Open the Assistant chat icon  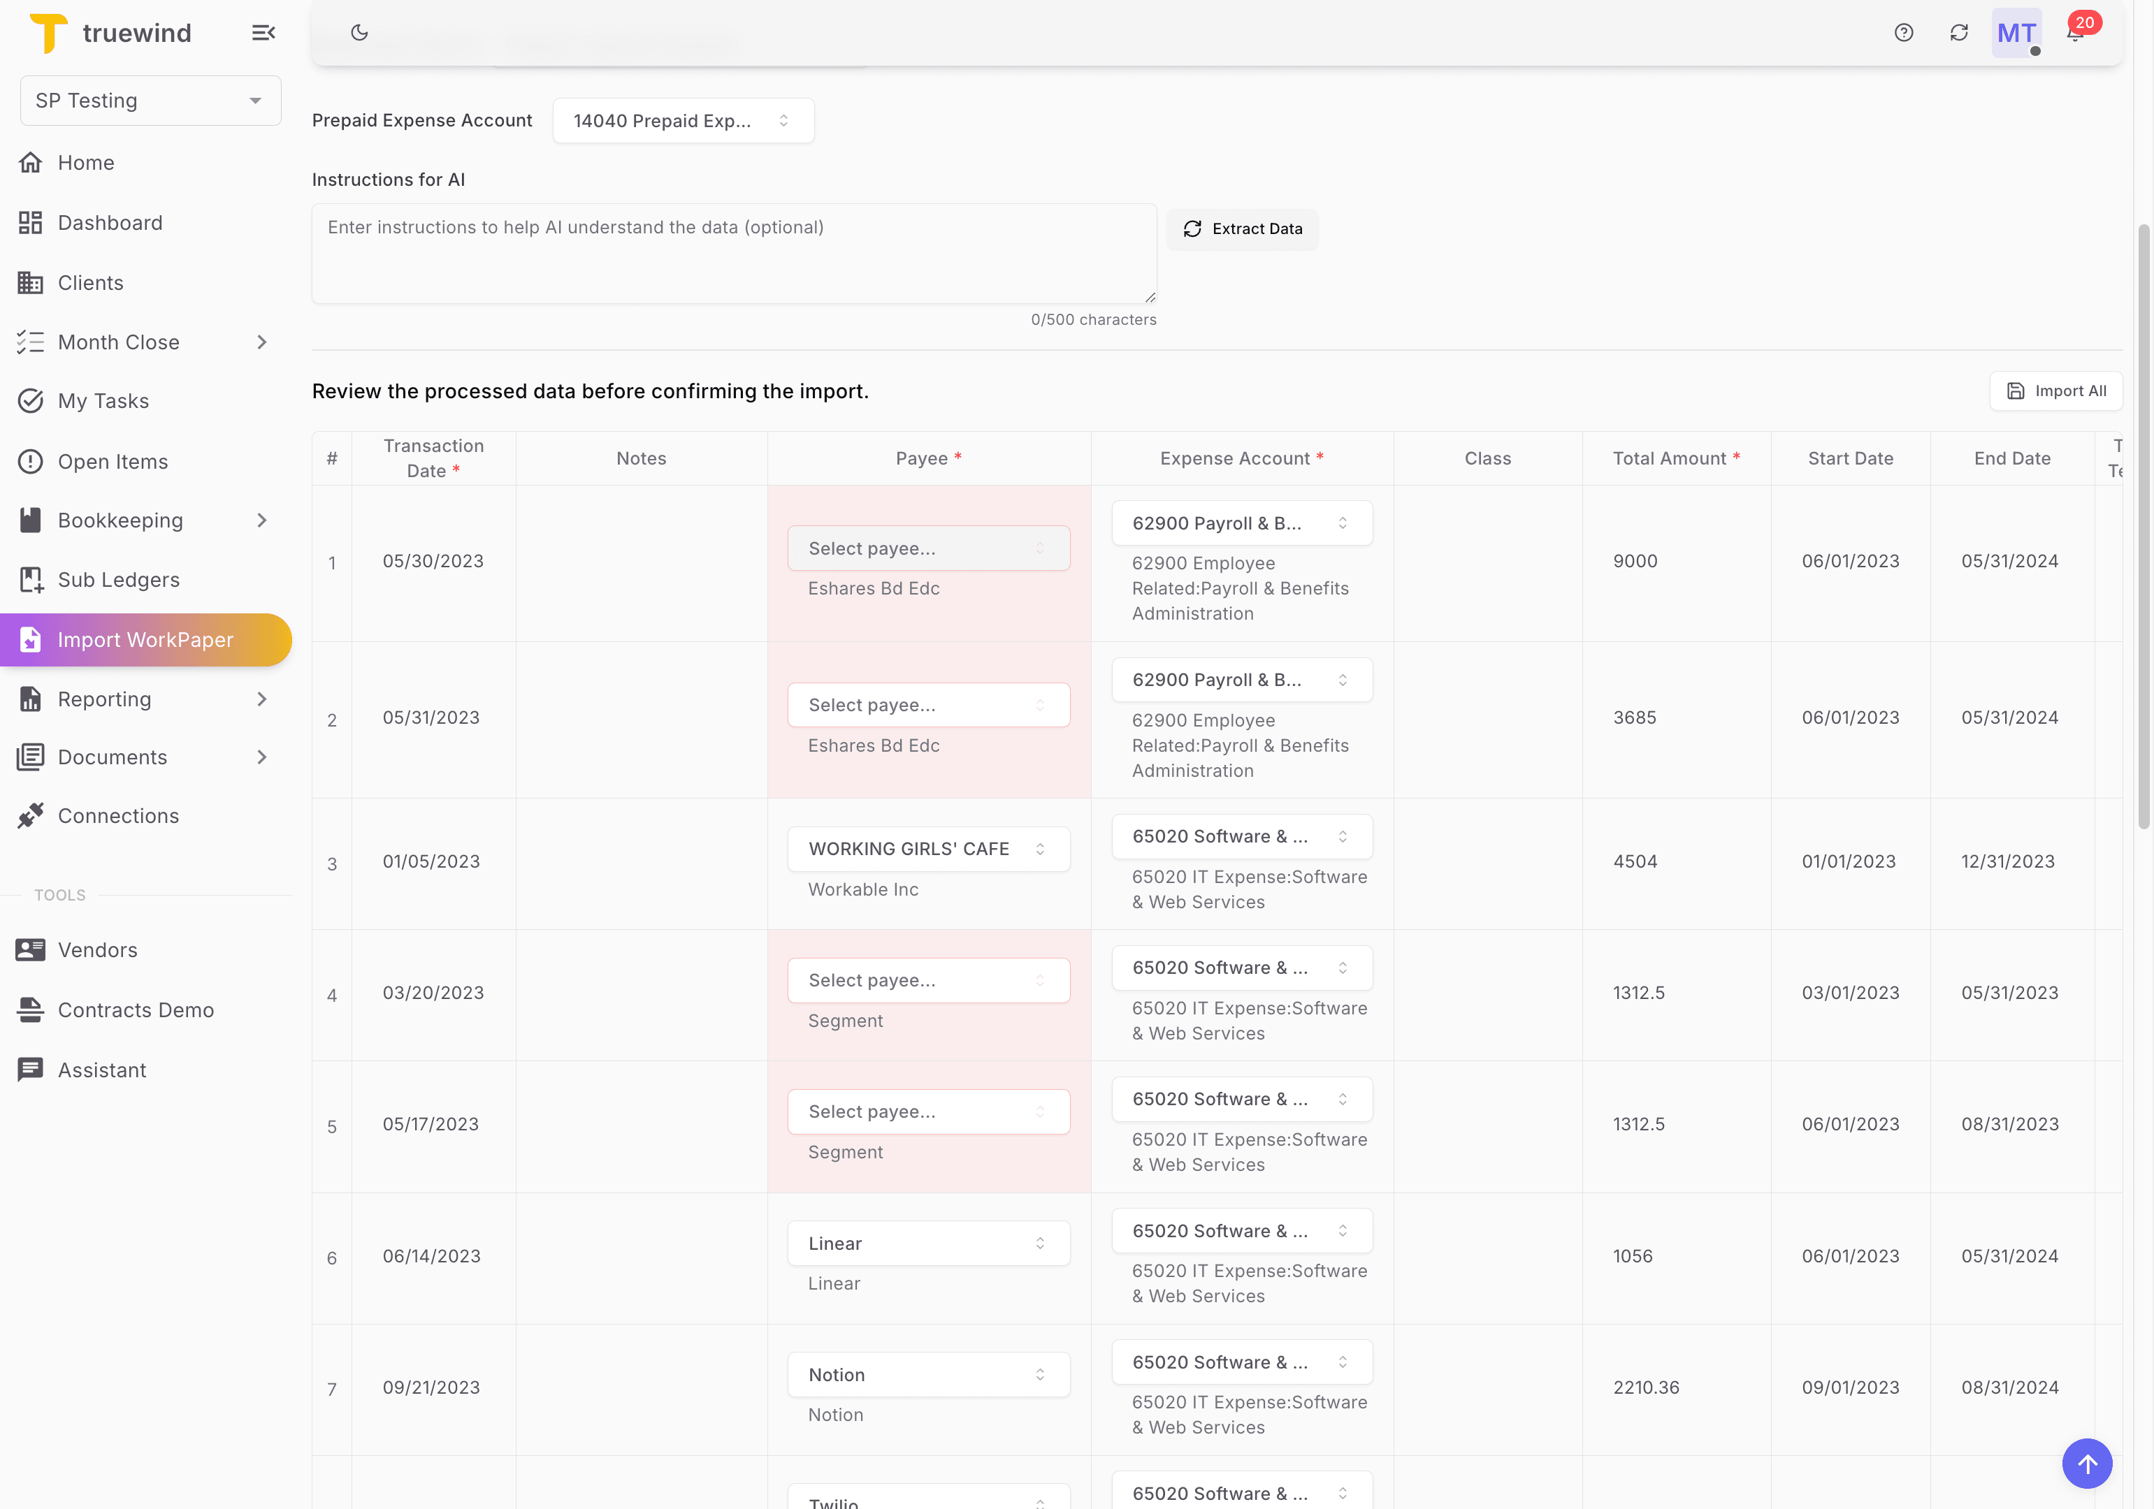pyautogui.click(x=31, y=1069)
